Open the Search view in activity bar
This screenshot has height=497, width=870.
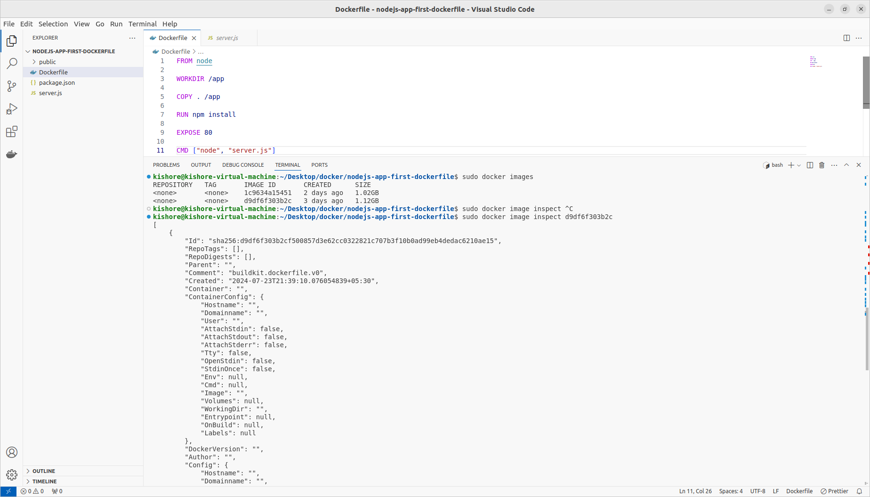coord(12,63)
